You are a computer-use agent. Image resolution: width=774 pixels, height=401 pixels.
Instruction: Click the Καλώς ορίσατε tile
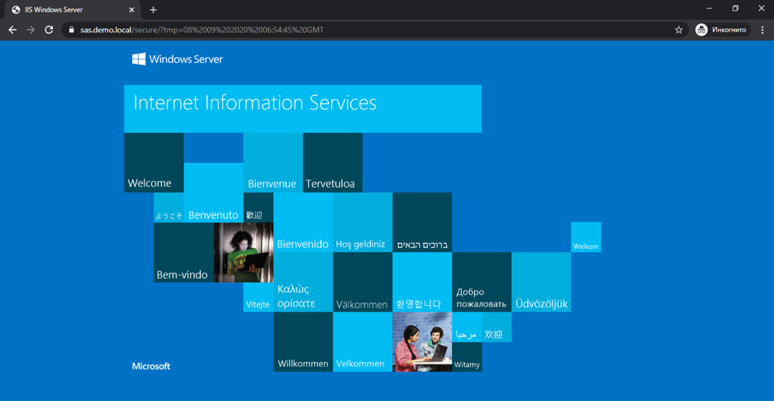303,282
